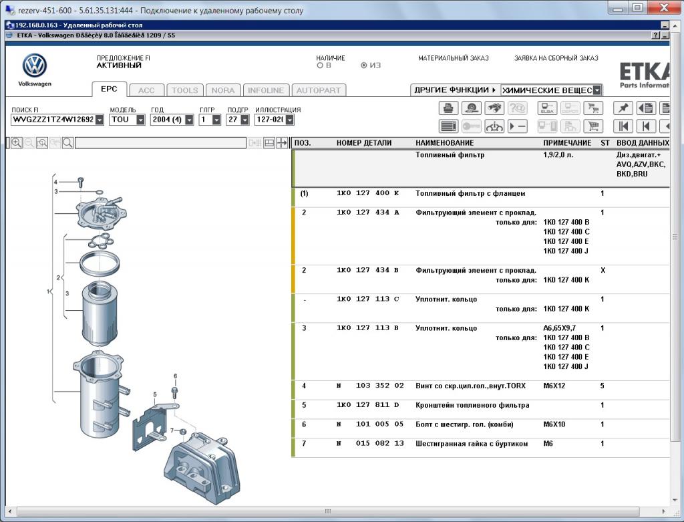684x522 pixels.
Task: Select part number 1K0 127 113 C
Action: point(368,299)
